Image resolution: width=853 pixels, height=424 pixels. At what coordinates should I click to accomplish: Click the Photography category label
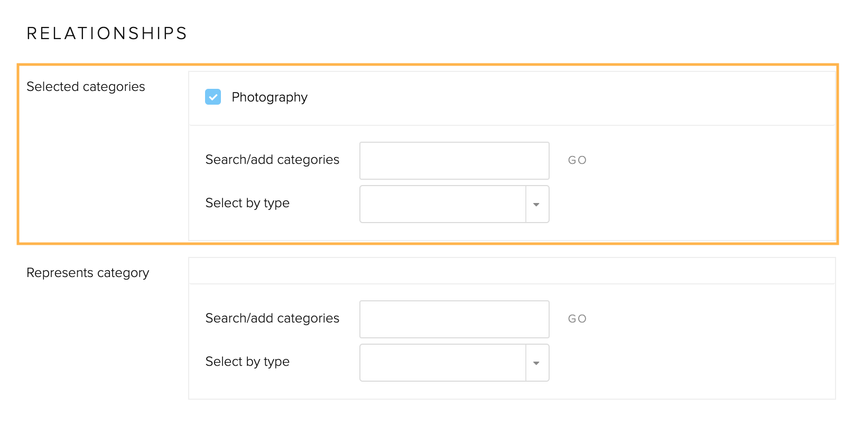(x=270, y=97)
